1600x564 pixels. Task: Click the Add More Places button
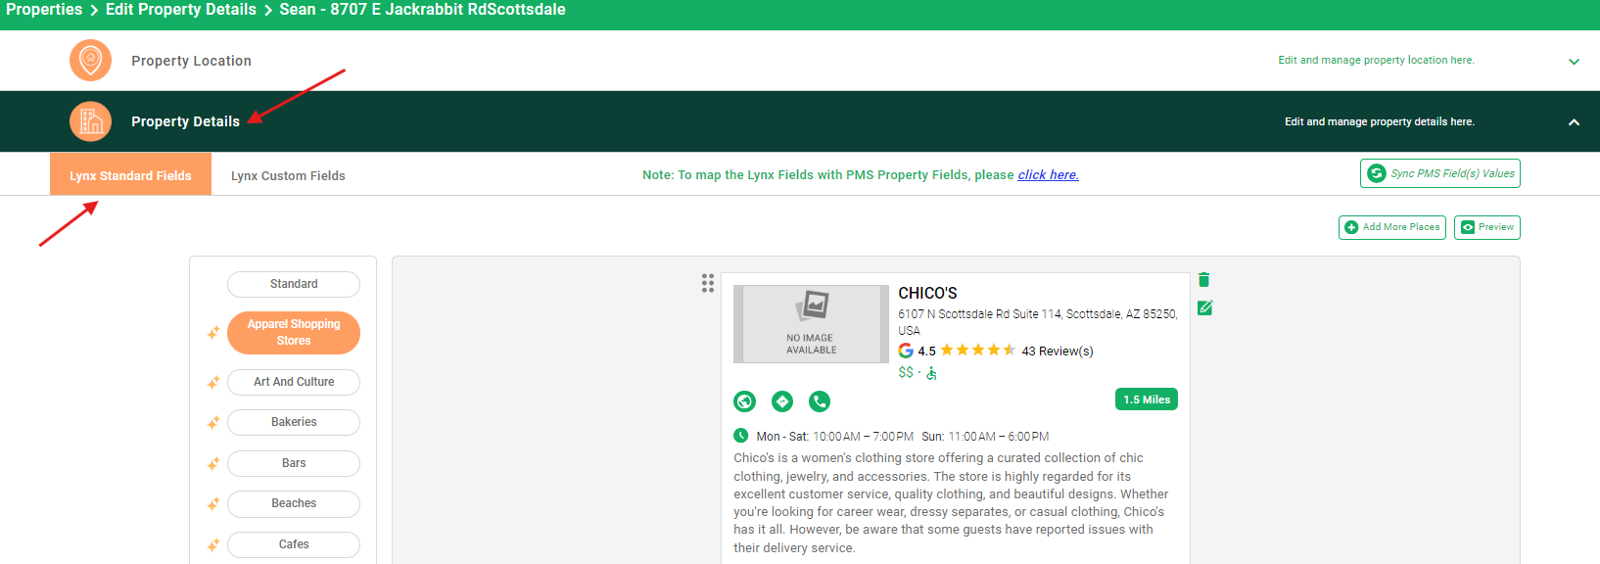tap(1392, 227)
